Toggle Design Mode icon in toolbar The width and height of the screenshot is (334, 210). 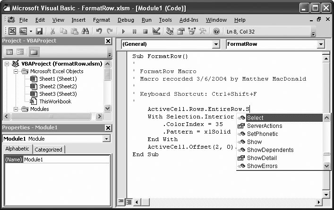[x=156, y=31]
